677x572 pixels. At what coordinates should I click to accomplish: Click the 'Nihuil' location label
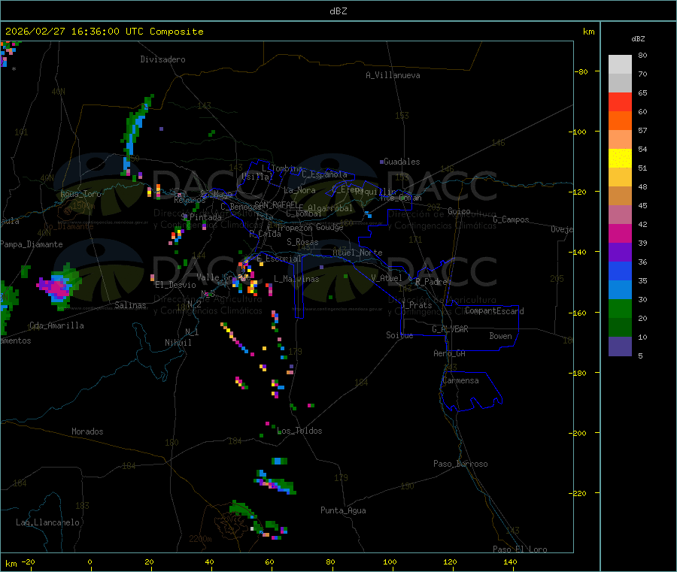tap(178, 343)
